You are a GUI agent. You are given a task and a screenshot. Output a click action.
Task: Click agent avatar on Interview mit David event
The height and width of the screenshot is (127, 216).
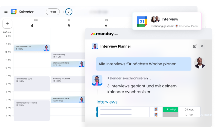pos(82,64)
